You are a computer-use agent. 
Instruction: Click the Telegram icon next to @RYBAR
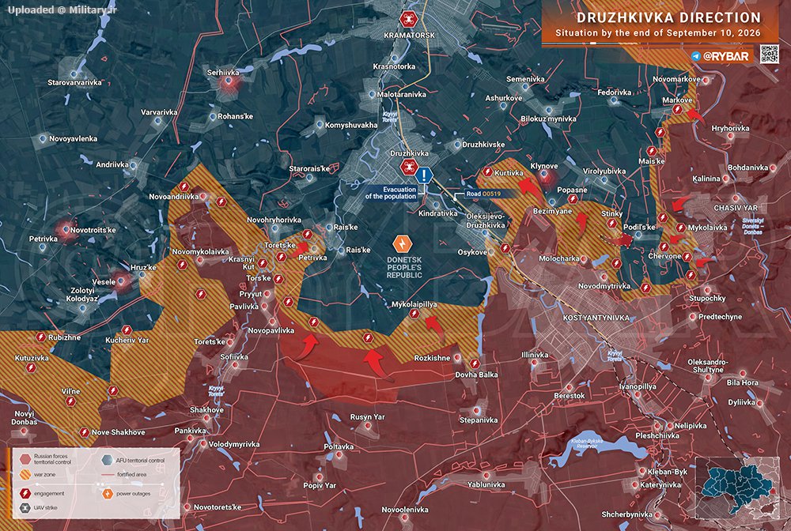(696, 56)
